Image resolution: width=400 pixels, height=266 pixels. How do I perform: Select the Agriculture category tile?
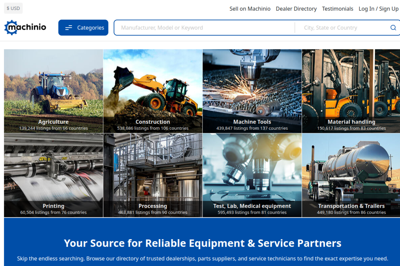point(53,91)
